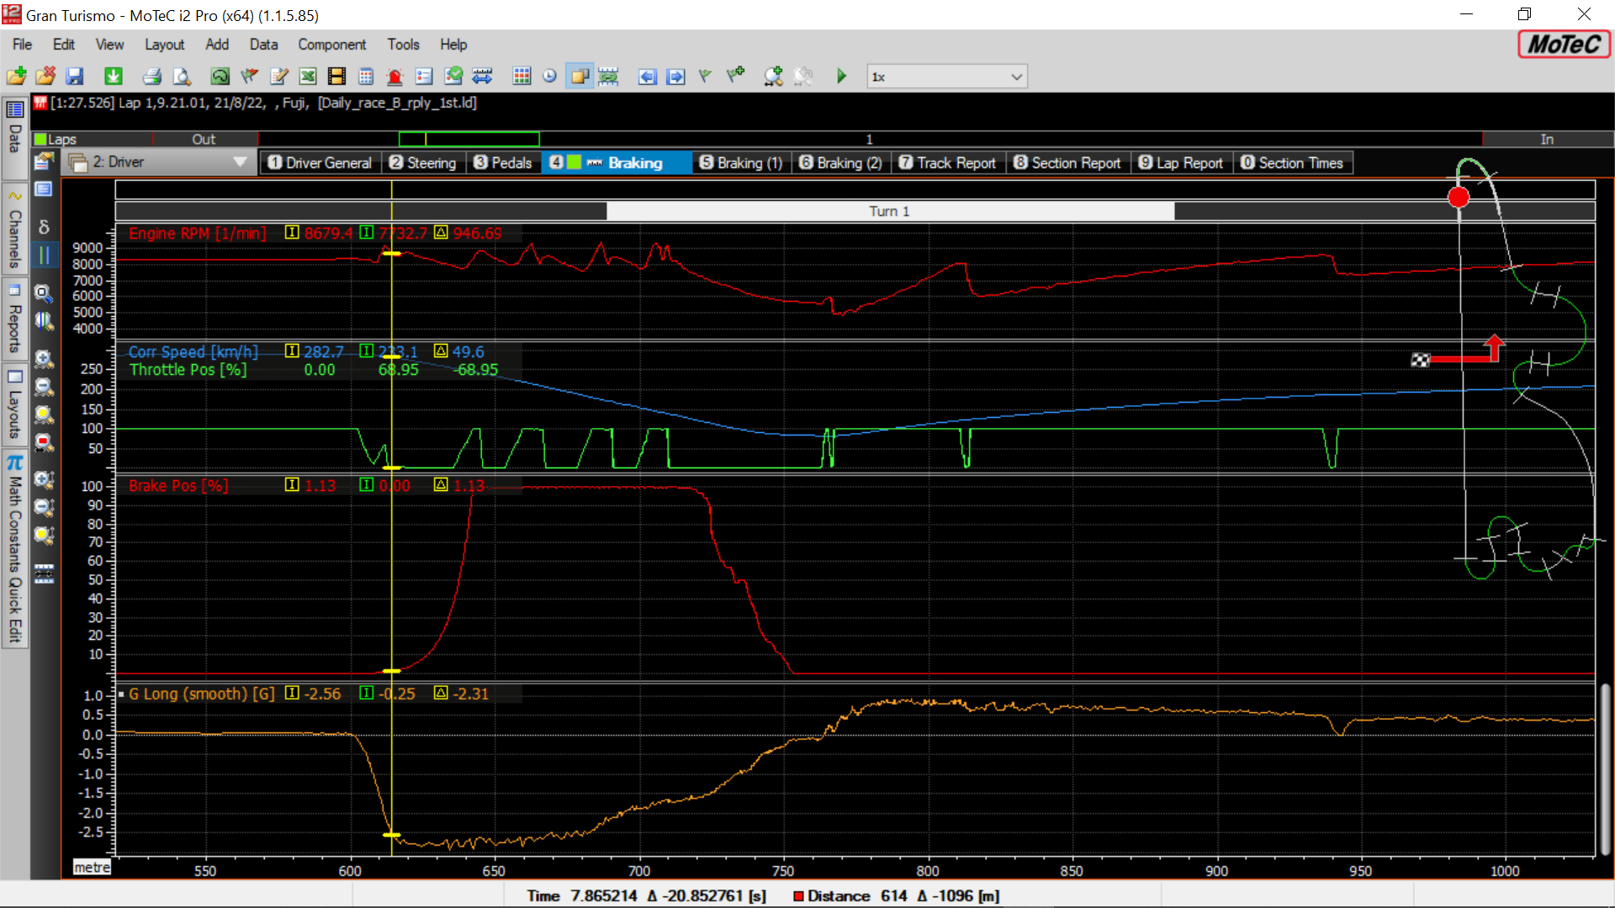Expand the Reports side panel
The width and height of the screenshot is (1615, 908).
[x=14, y=319]
